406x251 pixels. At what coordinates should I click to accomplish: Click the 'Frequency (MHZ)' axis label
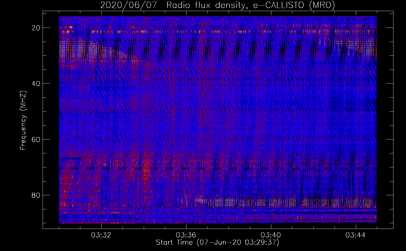click(23, 121)
